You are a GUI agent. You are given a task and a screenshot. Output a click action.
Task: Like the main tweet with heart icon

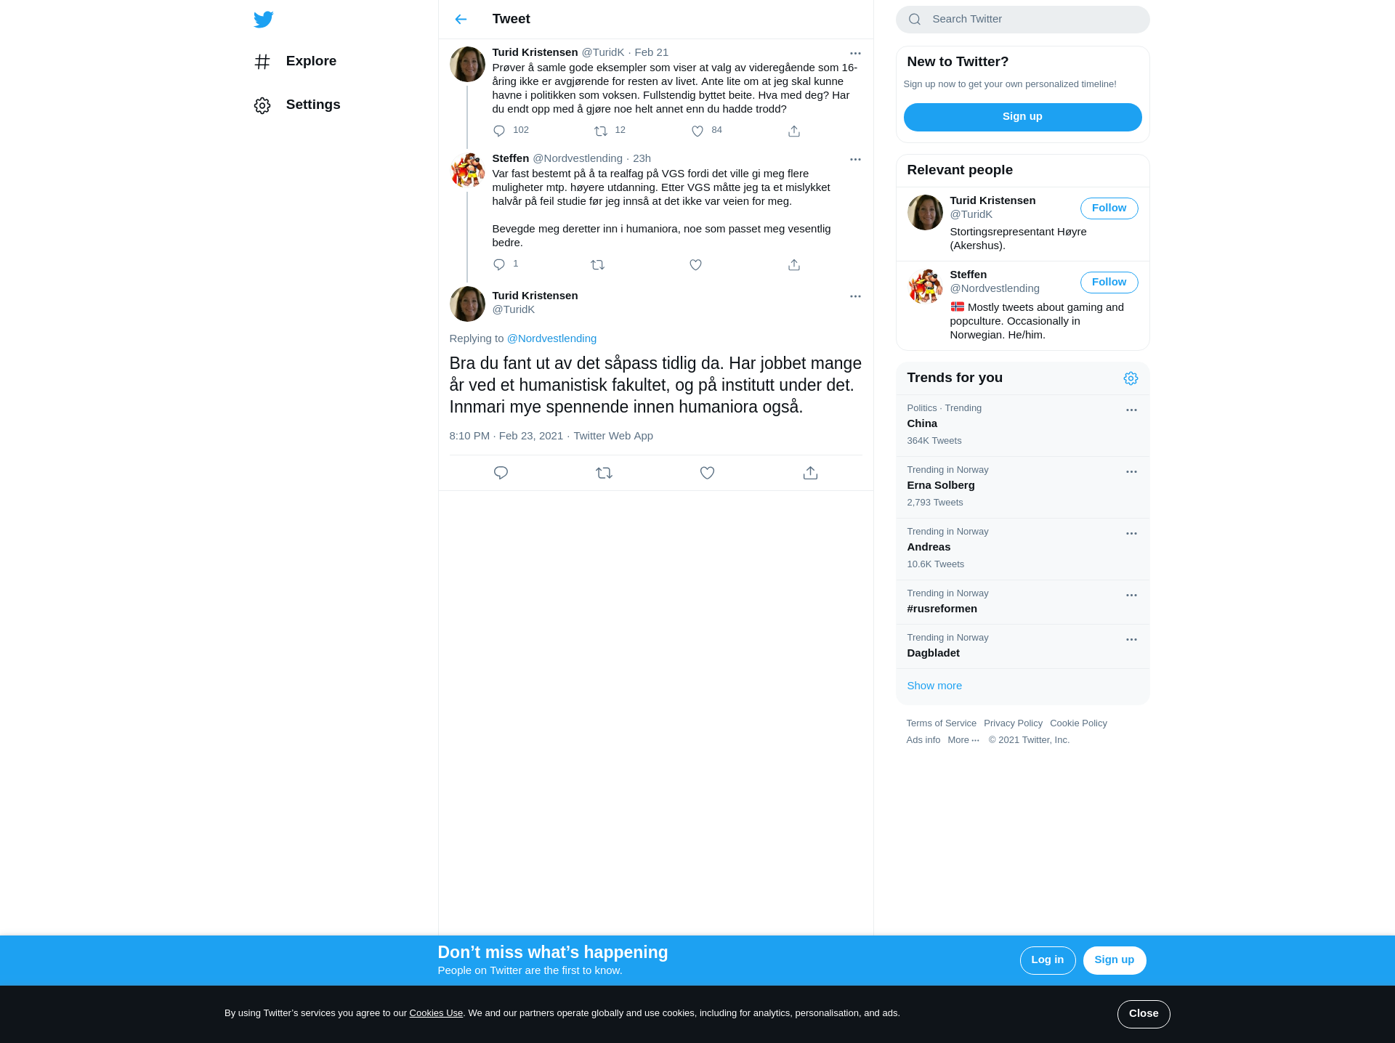tap(707, 473)
